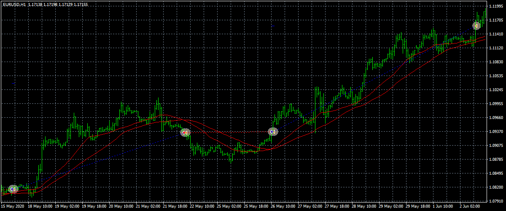506x211 pixels.
Task: Click the 1.11995 price scale label
Action: (496, 6)
